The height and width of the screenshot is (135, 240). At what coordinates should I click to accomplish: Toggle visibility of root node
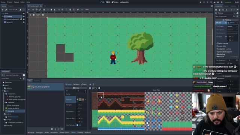click(24, 13)
